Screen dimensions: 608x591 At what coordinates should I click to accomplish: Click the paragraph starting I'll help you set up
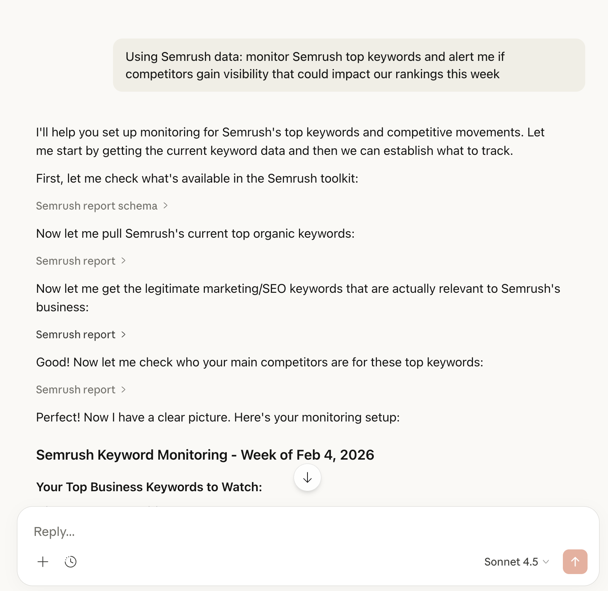pyautogui.click(x=289, y=141)
